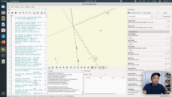172x97 pixels.
Task: Click the minus button to remove the preset
Action: pyautogui.click(x=160, y=16)
